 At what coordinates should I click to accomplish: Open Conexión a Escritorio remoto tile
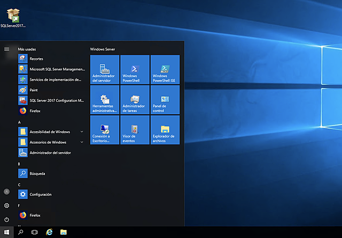tap(105, 130)
